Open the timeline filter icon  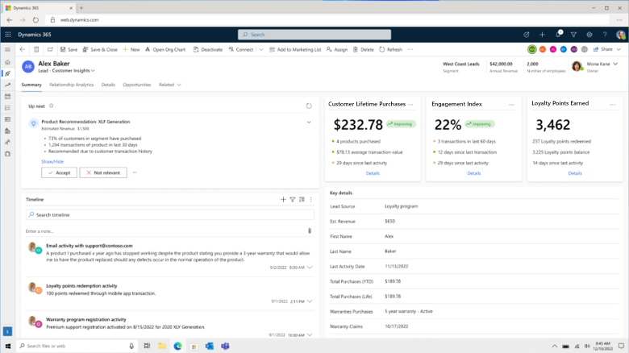(x=292, y=199)
